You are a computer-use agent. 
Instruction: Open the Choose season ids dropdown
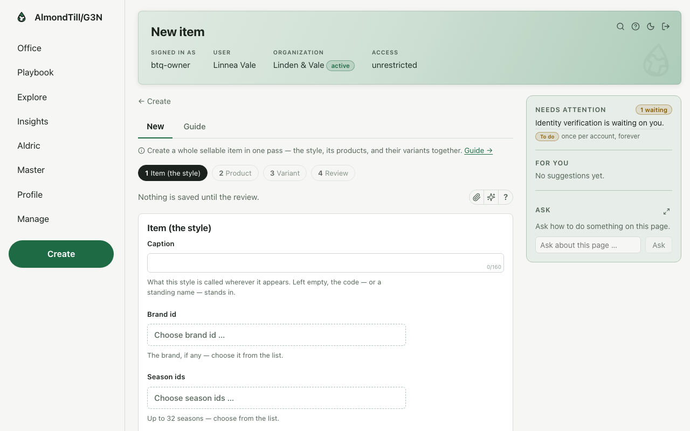(277, 398)
